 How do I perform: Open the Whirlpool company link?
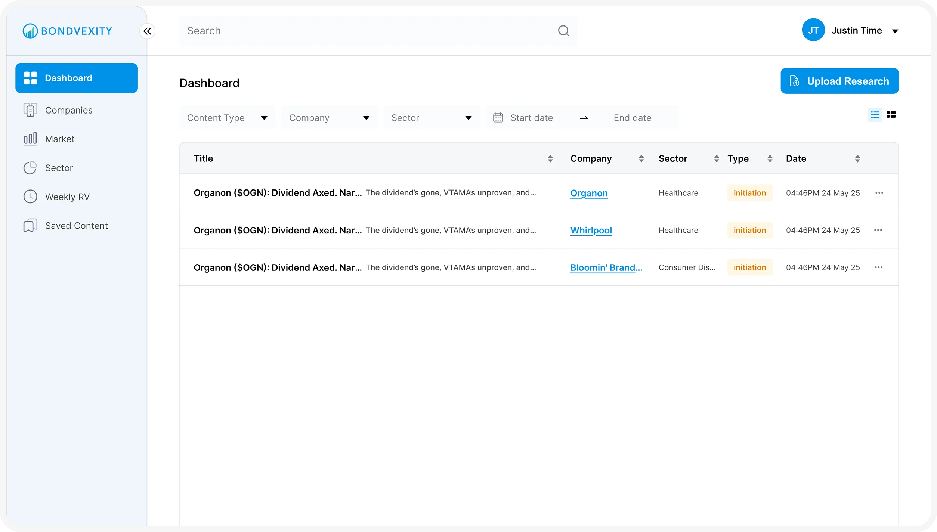tap(591, 231)
